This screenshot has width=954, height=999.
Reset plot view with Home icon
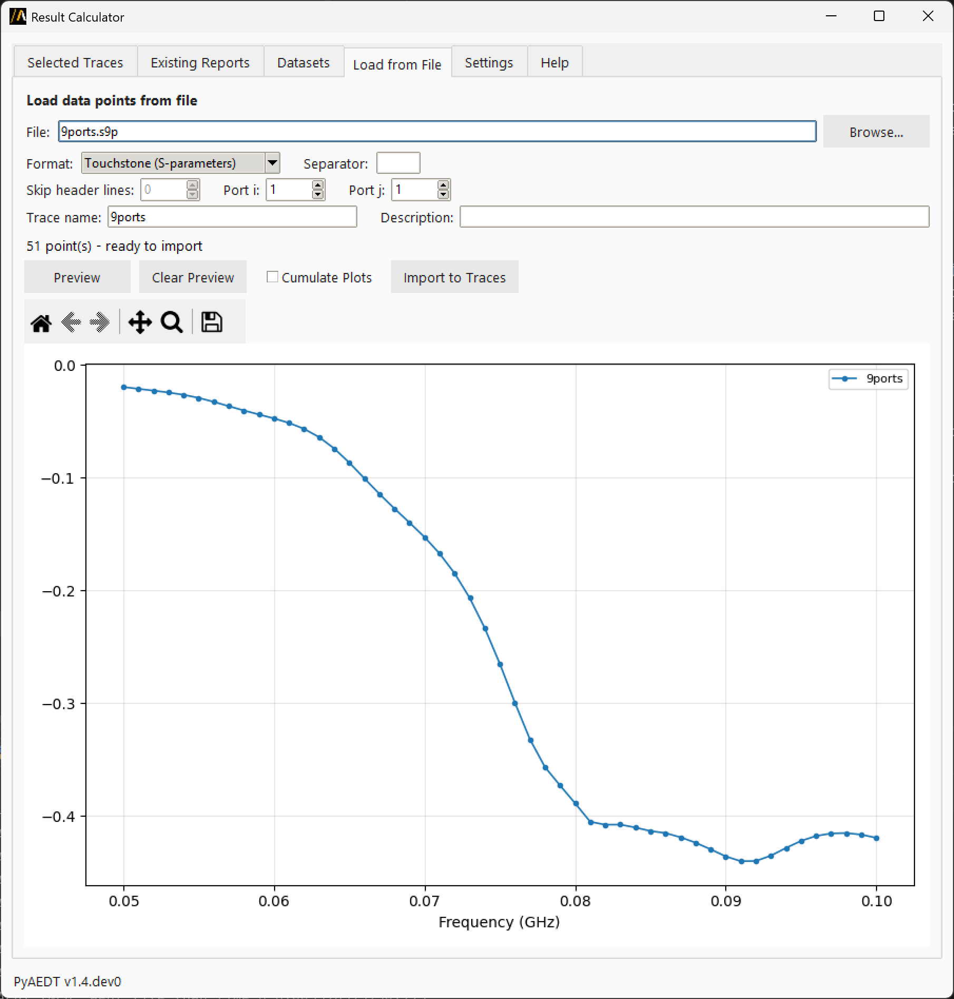pos(41,322)
